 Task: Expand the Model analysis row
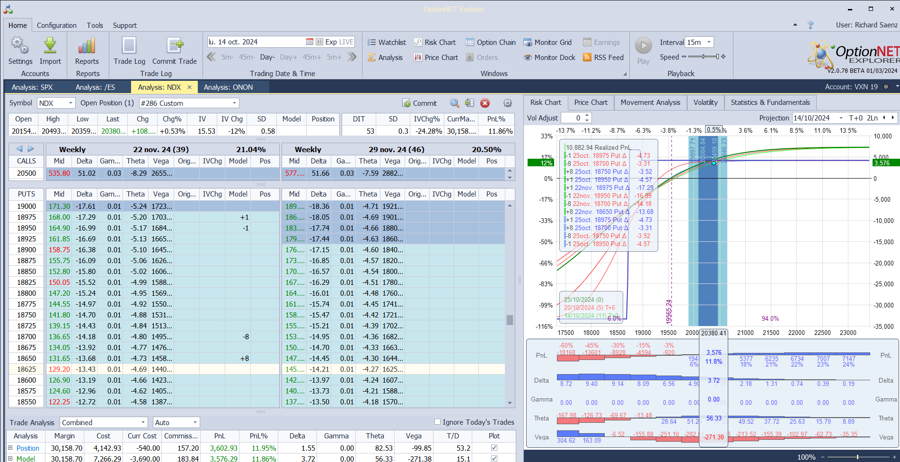pyautogui.click(x=10, y=458)
